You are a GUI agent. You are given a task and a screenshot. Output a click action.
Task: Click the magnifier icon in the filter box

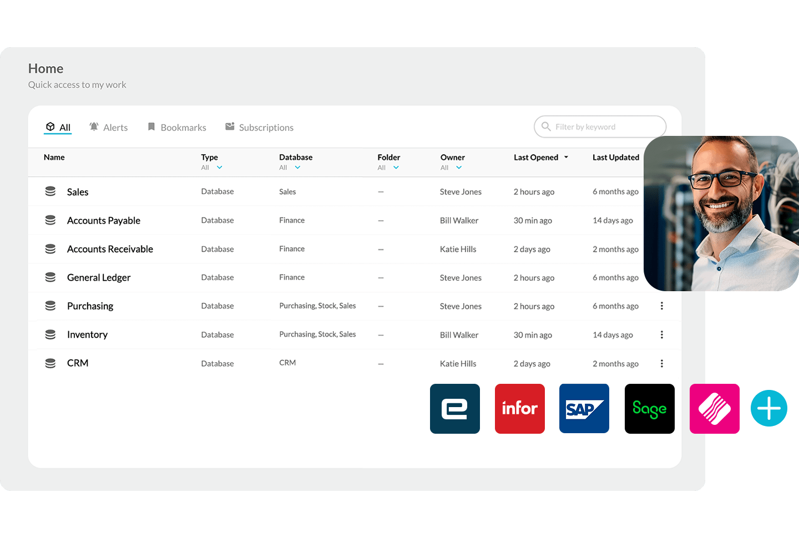tap(546, 126)
